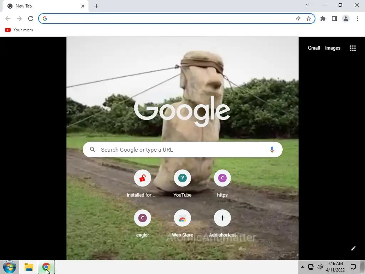Click the 'Search Google or type a URL' box
This screenshot has height=274, width=365.
click(182, 149)
